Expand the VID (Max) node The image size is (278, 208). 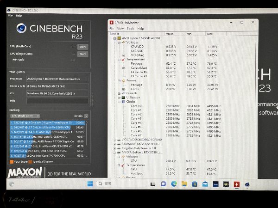click(124, 55)
